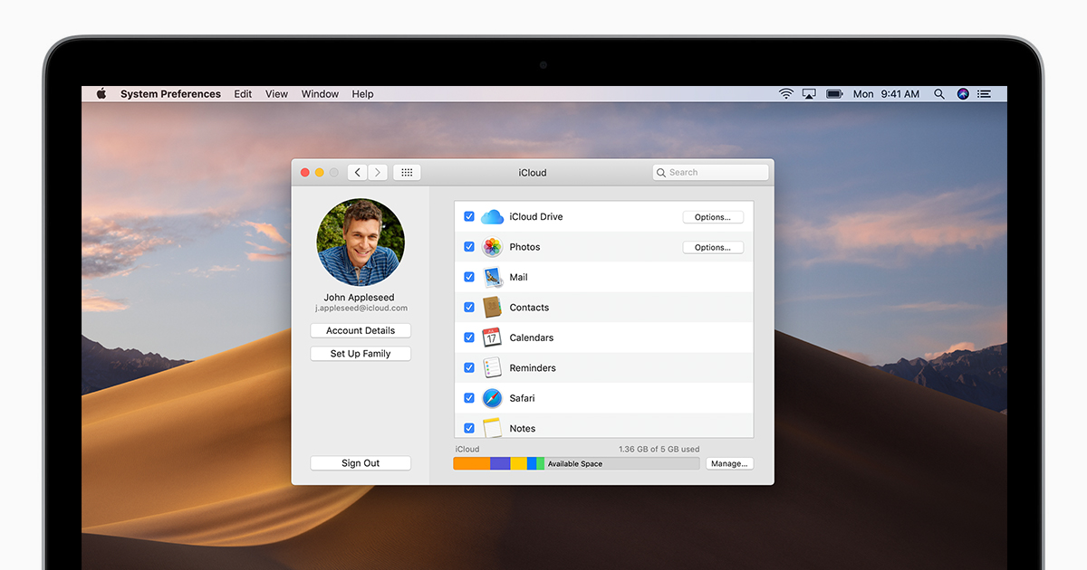Click the Photos flower icon
Screen dimensions: 1087x570
click(492, 247)
